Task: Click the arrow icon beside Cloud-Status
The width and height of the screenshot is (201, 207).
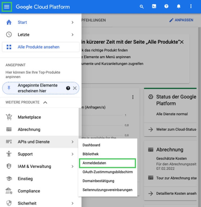Action: 150,129
